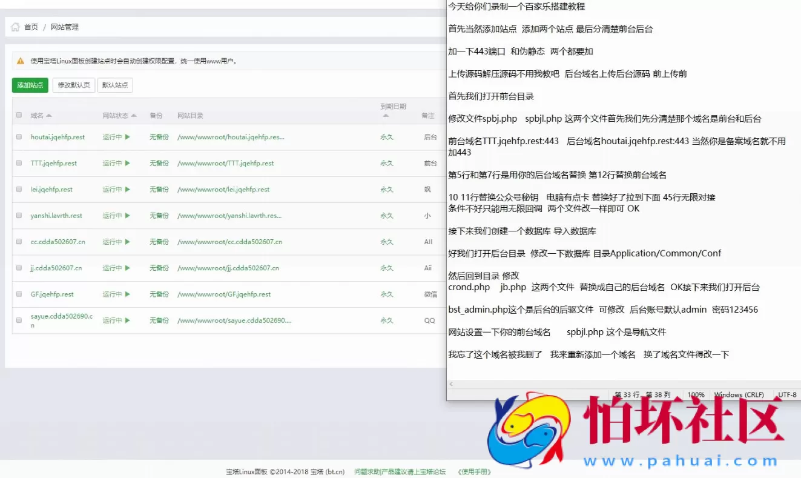This screenshot has width=801, height=478.
Task: Click the sort triangle on the 域名 column
Action: (x=49, y=115)
